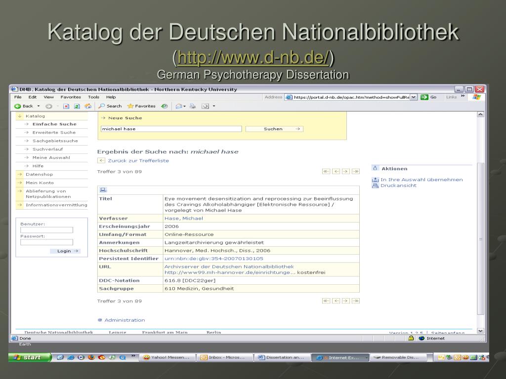Click the Windows start button

30,357
